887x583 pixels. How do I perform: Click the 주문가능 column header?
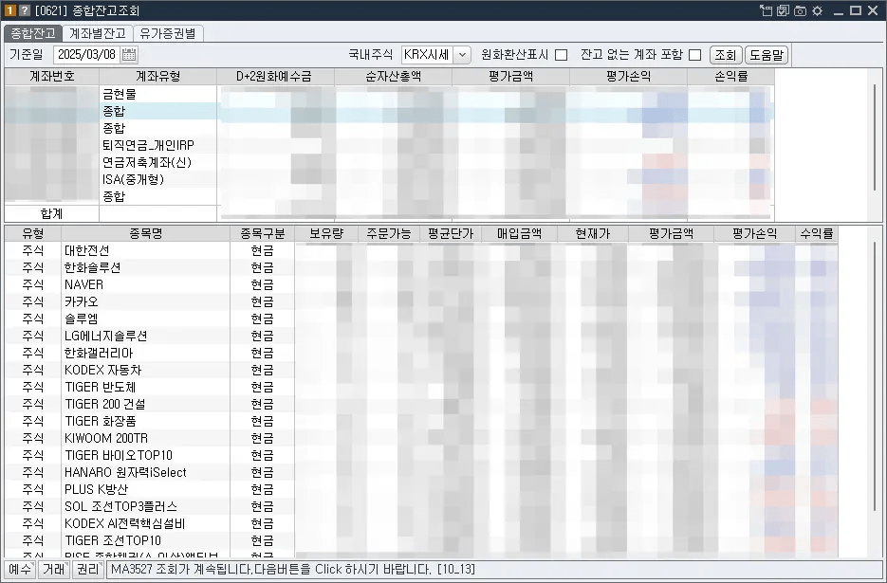pyautogui.click(x=389, y=233)
